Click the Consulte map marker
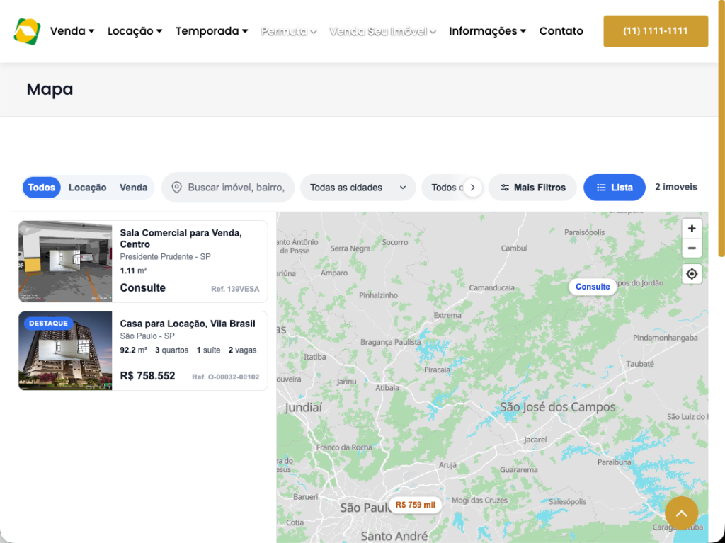Viewport: 725px width, 543px height. tap(593, 286)
